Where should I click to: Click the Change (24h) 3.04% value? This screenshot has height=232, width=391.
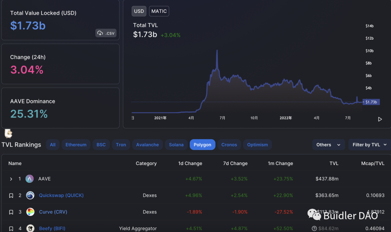tap(27, 70)
